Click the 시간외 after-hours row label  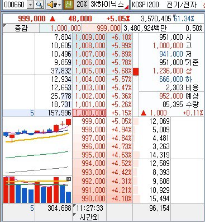[x=89, y=217]
